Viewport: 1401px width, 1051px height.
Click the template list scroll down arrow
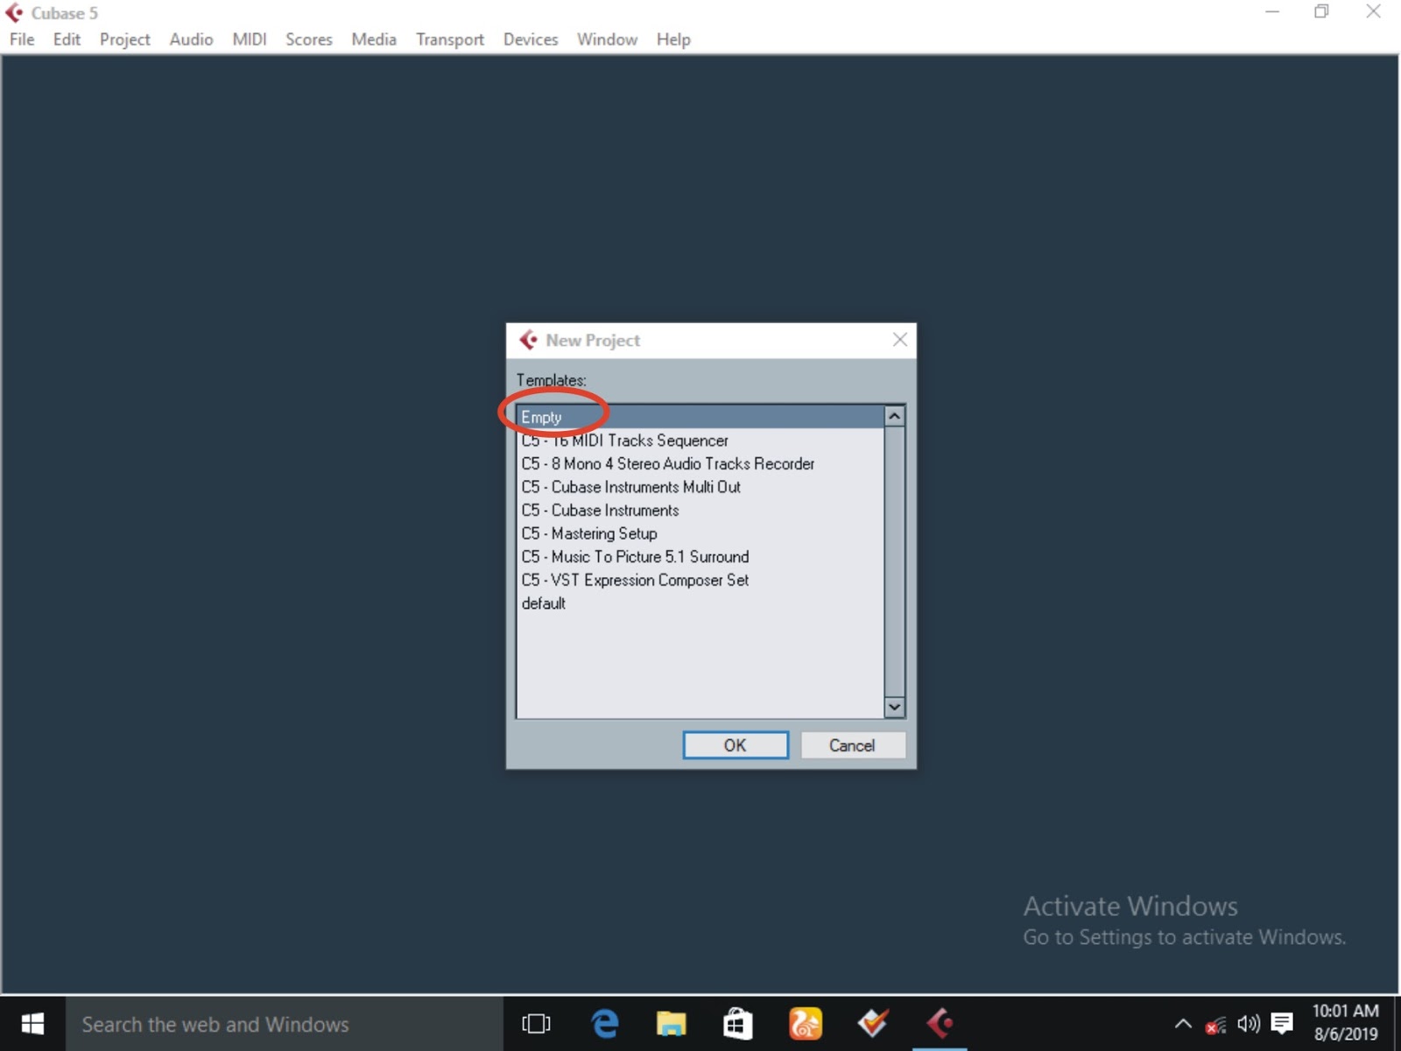pos(894,707)
